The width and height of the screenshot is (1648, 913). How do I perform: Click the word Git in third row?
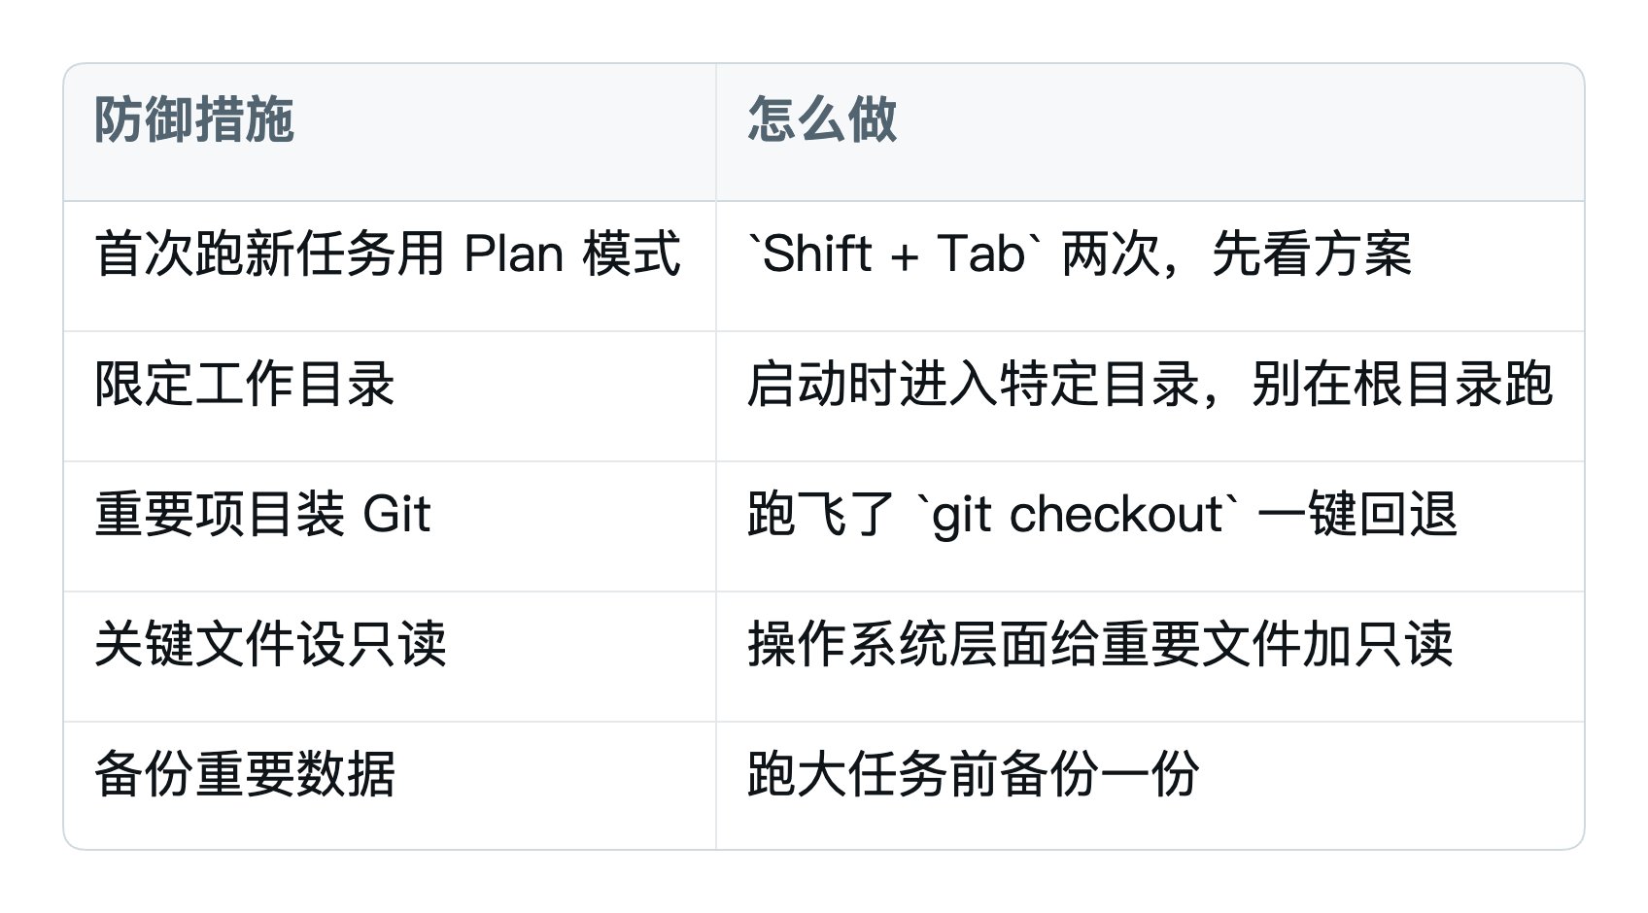[x=395, y=514]
